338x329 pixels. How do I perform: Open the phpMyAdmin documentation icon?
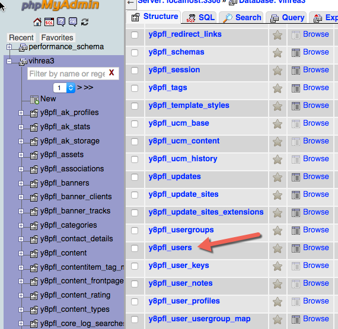61,22
